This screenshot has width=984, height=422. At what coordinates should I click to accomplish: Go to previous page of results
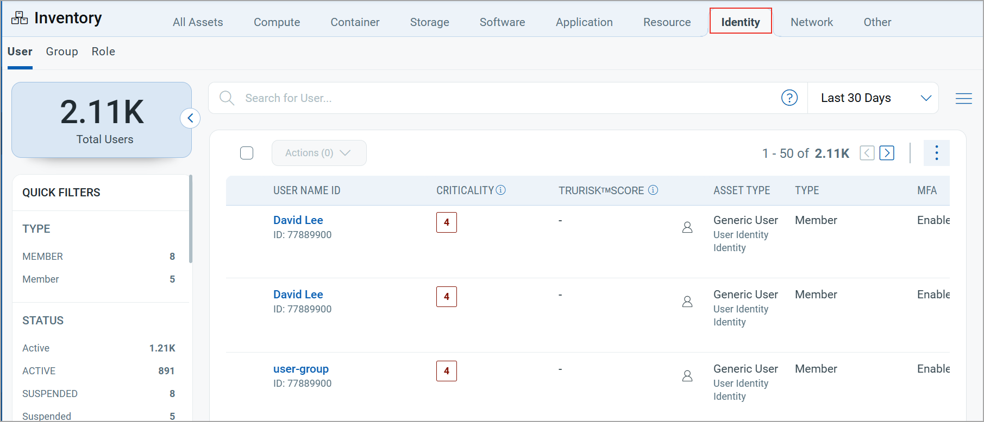[867, 153]
